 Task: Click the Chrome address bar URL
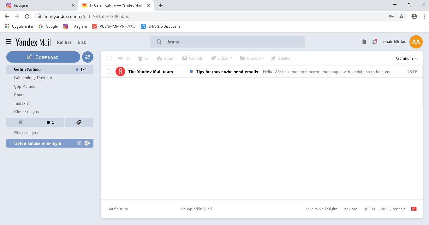tap(87, 16)
